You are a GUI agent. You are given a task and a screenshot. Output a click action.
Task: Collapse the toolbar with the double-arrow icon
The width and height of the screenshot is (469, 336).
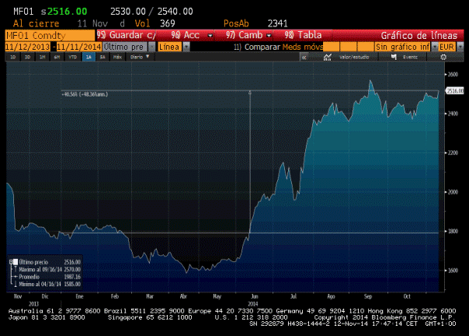pos(304,57)
